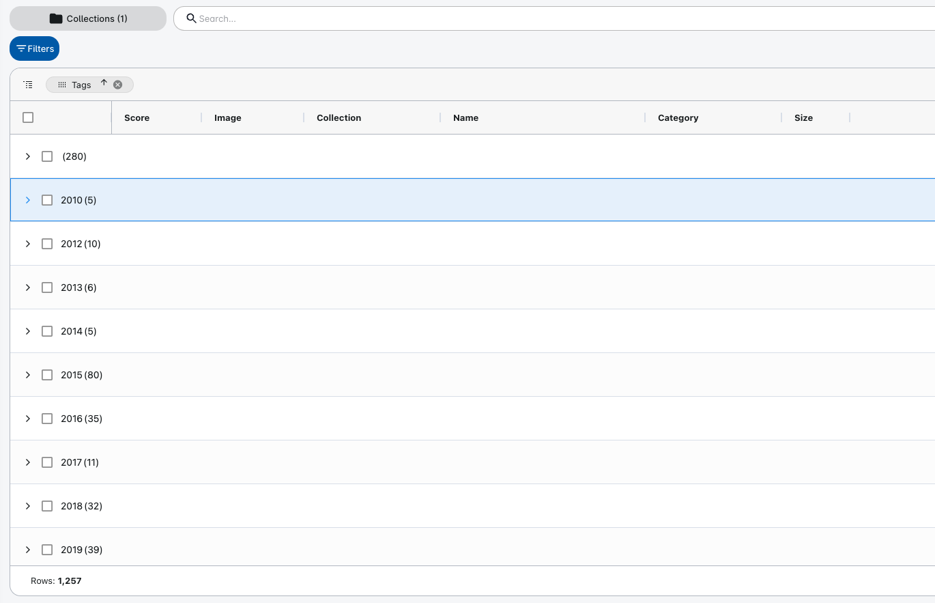Open the Collections (1) folder button
The width and height of the screenshot is (935, 603).
tap(88, 18)
